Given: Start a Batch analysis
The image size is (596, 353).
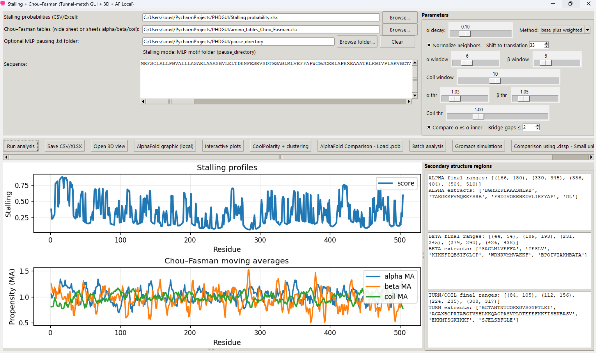Looking at the screenshot, I should pos(428,146).
